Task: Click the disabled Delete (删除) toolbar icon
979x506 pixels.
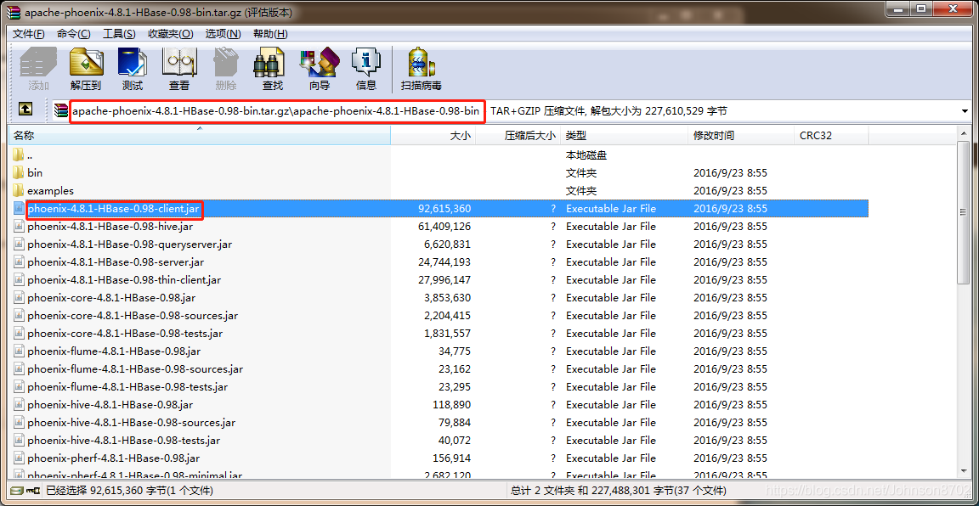Action: pos(225,62)
